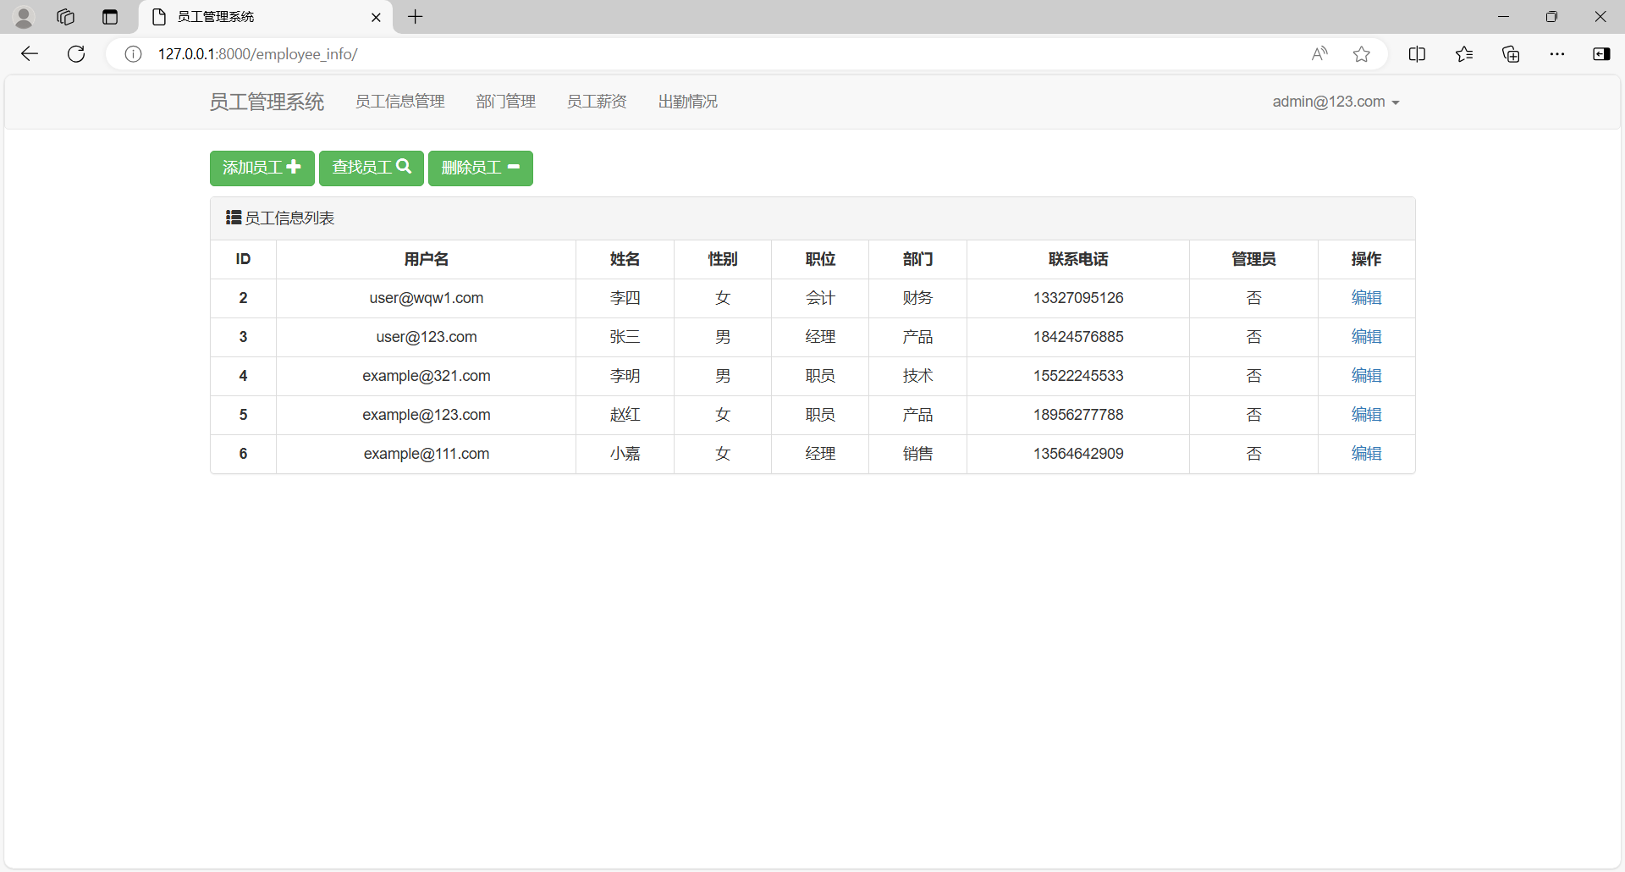Click name cell 赵红
Viewport: 1625px width, 872px height.
coord(625,415)
